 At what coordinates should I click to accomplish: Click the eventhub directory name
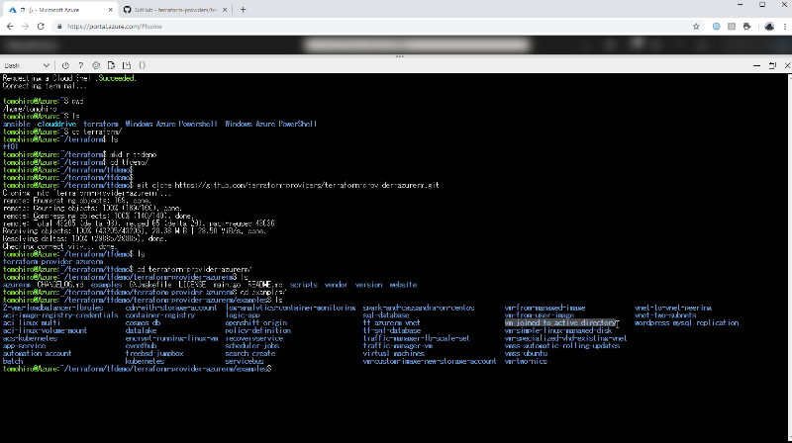coord(141,346)
